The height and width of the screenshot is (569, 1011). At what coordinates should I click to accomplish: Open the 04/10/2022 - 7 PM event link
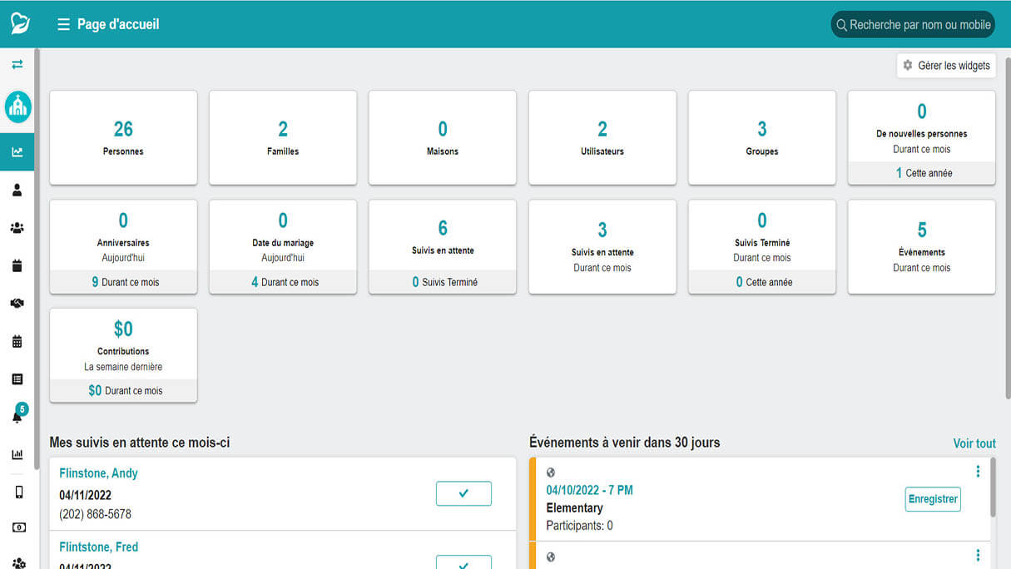point(589,490)
